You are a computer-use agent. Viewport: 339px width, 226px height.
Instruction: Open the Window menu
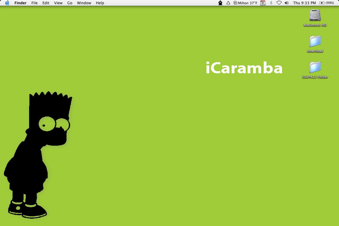pos(84,3)
